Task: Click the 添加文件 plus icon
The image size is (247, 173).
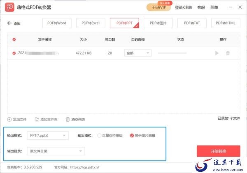Action: click(9, 119)
